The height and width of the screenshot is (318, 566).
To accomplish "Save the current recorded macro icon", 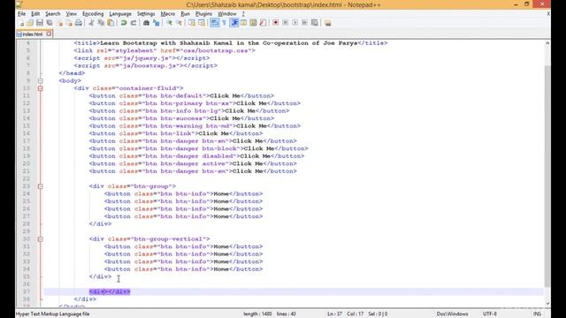I will pos(315,23).
